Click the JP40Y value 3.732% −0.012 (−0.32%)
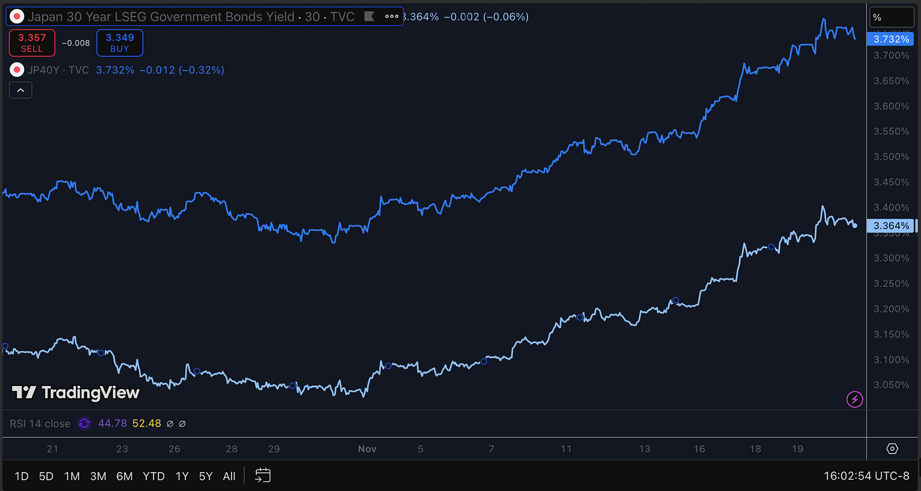 tap(160, 70)
